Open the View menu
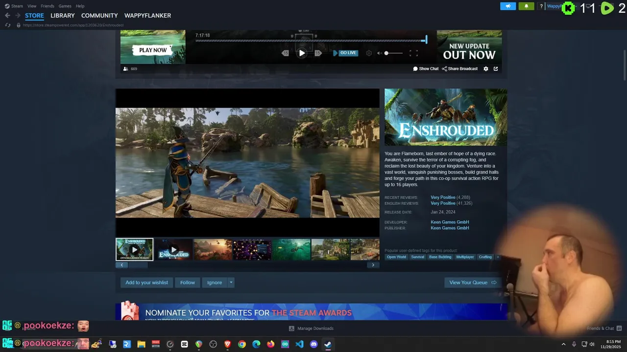This screenshot has width=627, height=352. pos(32,6)
